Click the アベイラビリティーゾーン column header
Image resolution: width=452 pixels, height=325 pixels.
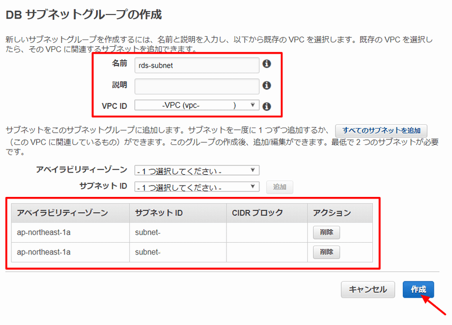point(63,213)
